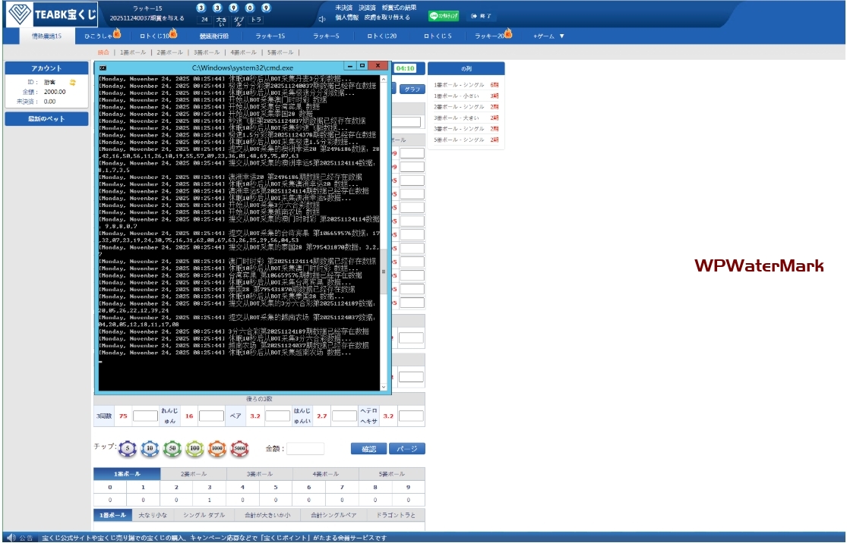The image size is (847, 543).
Task: Expand the +ゲーム dropdown menu
Action: pyautogui.click(x=548, y=36)
